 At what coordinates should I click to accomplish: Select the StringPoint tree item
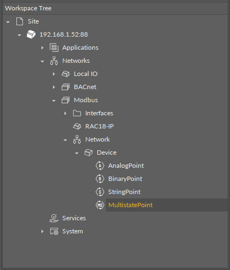click(124, 192)
